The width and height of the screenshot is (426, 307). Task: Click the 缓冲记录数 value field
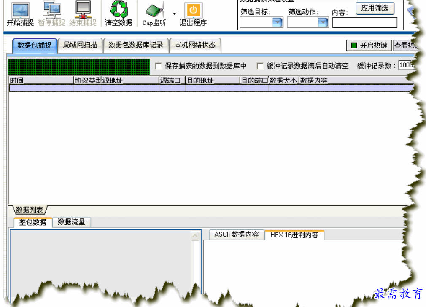(x=406, y=65)
